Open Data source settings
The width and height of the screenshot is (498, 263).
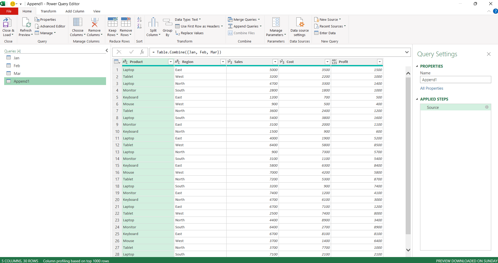[x=300, y=27]
